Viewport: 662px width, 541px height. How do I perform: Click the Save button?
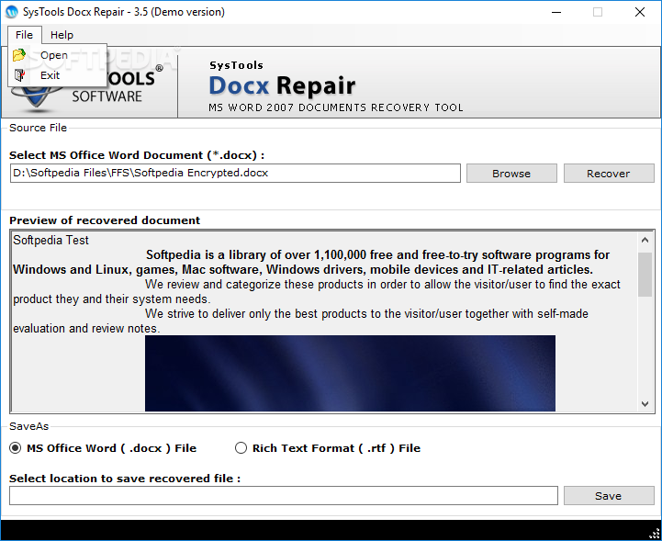tap(609, 495)
